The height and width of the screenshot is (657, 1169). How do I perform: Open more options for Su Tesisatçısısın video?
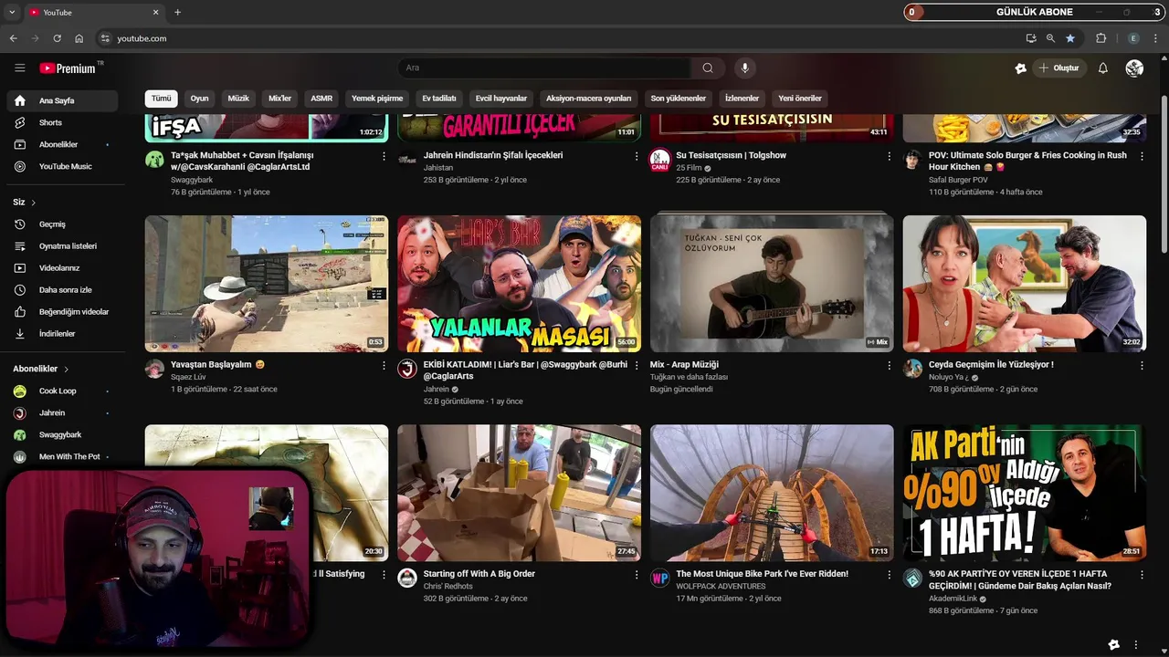[x=890, y=156]
